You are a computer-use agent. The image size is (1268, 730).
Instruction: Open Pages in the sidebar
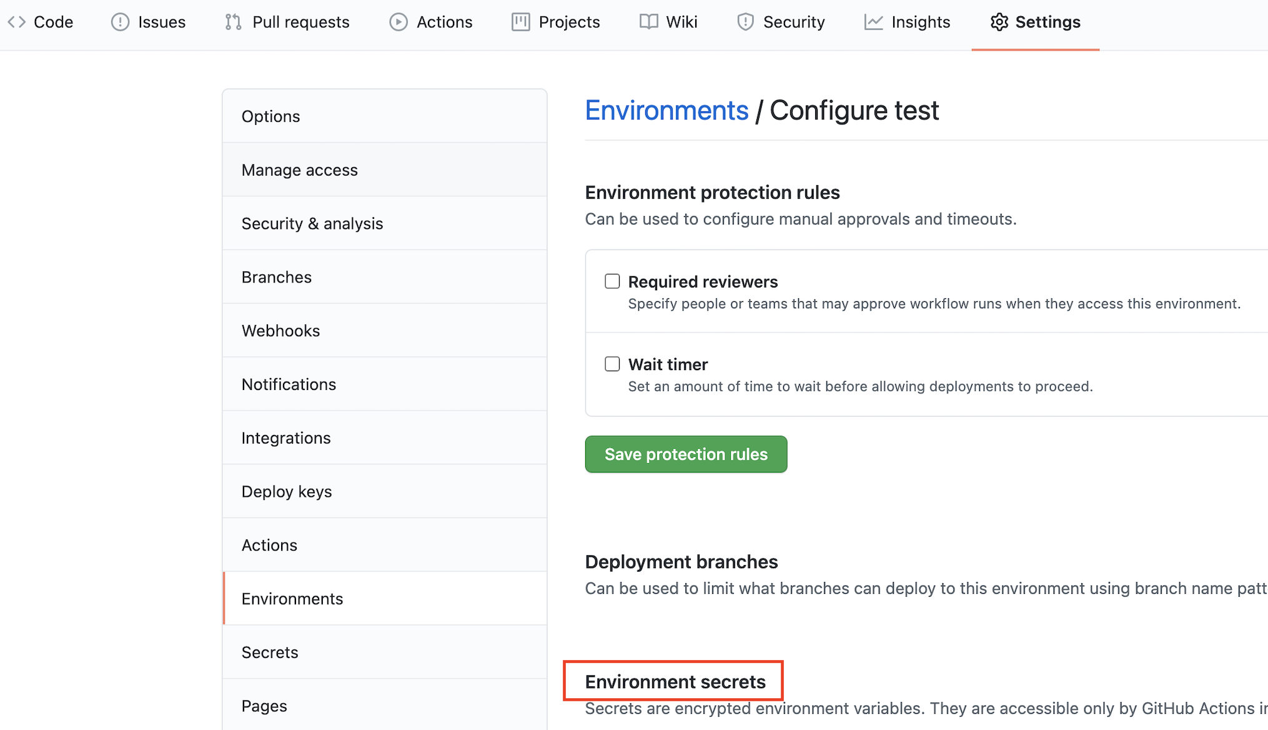pos(385,706)
